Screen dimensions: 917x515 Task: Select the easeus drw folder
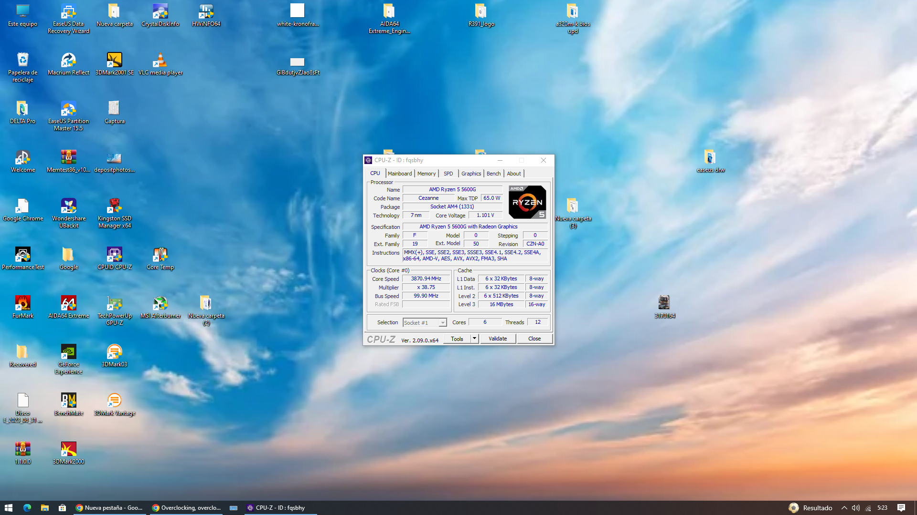click(x=710, y=161)
